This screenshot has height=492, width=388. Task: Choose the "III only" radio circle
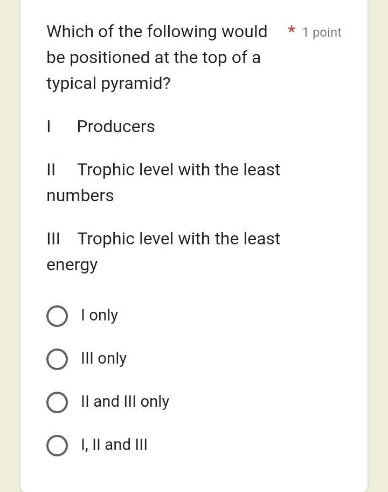coord(57,359)
